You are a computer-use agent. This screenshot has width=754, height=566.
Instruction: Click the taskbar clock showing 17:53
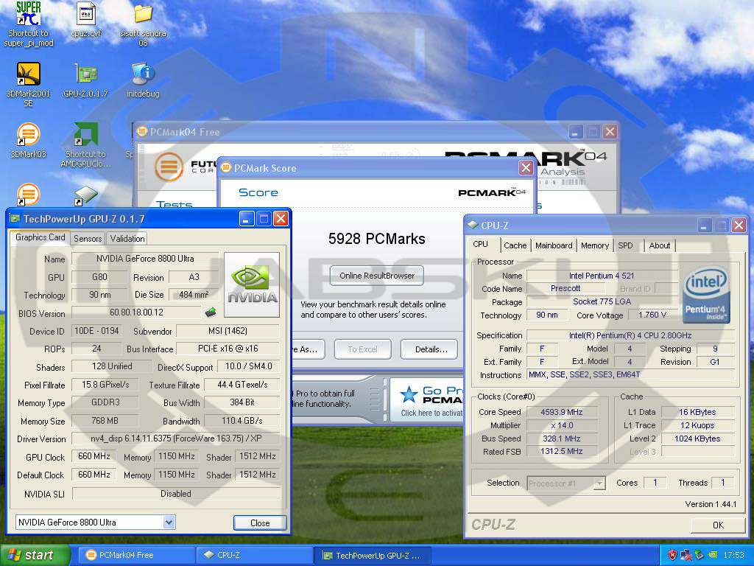734,555
